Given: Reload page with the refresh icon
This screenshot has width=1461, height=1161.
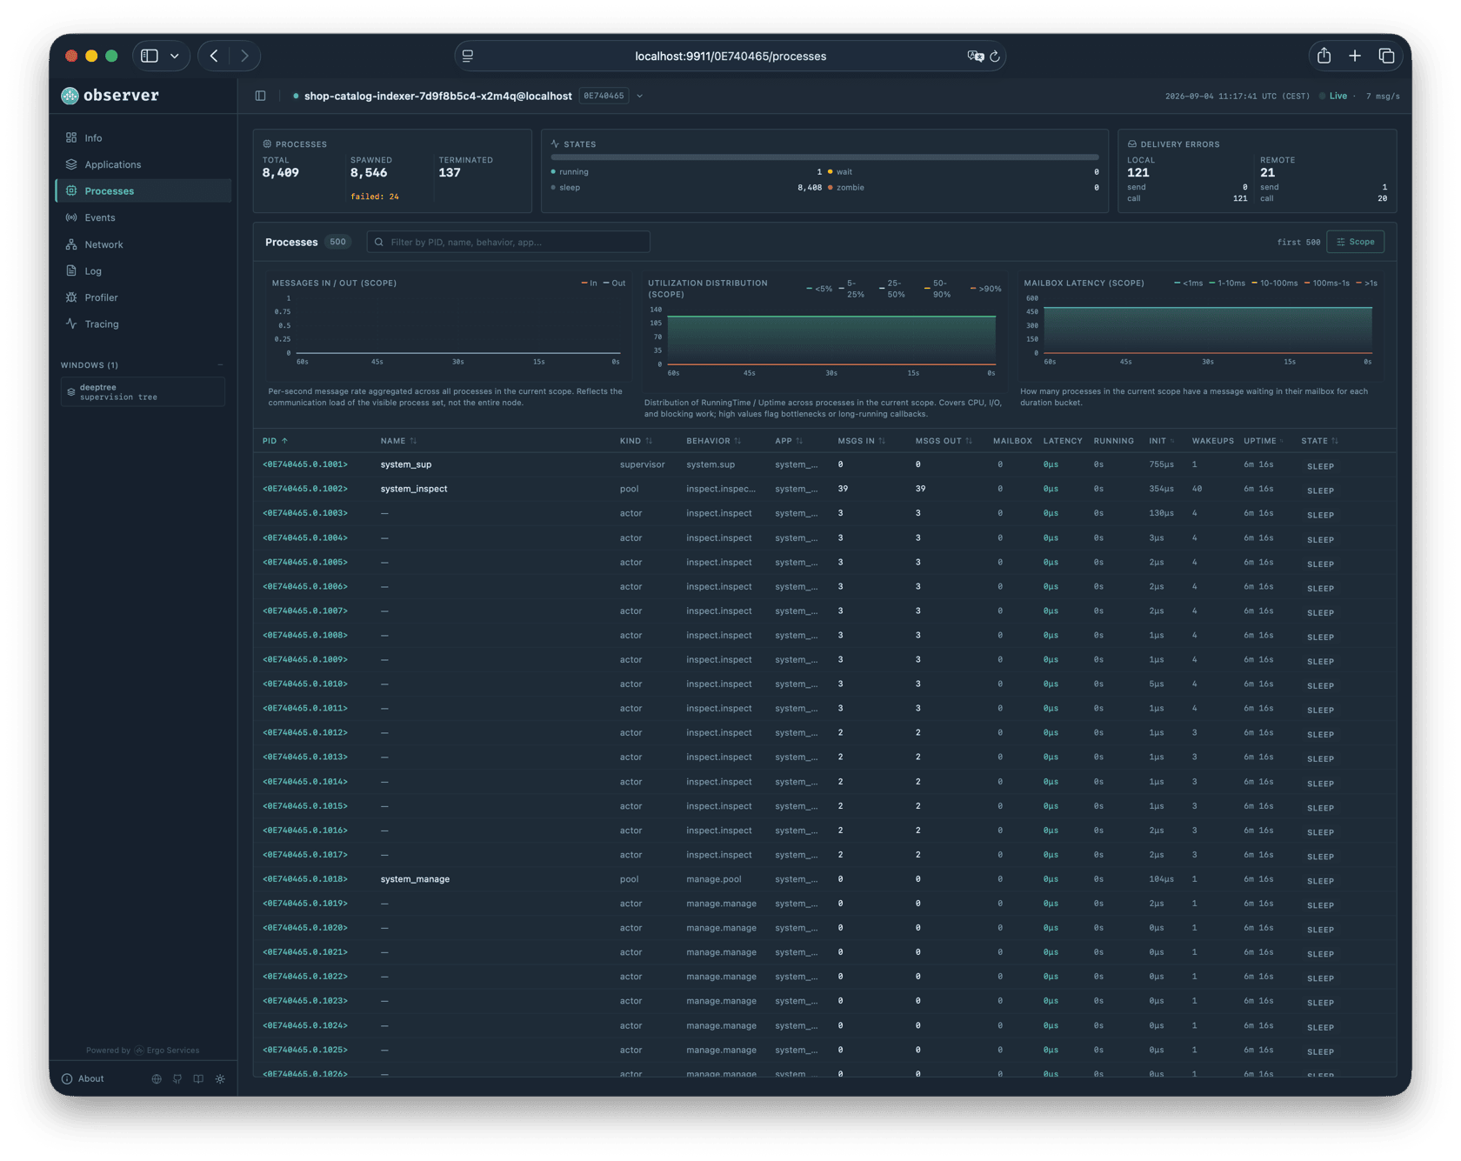Looking at the screenshot, I should pos(995,56).
